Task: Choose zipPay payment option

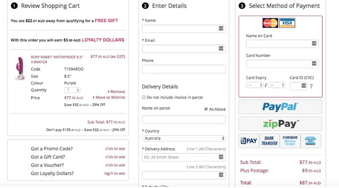Action: click(280, 124)
